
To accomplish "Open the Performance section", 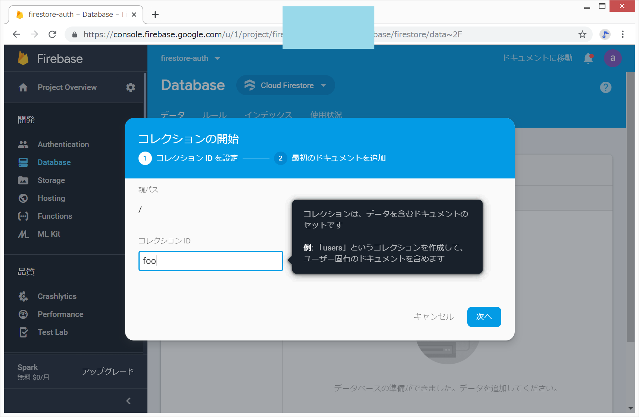I will click(x=60, y=314).
